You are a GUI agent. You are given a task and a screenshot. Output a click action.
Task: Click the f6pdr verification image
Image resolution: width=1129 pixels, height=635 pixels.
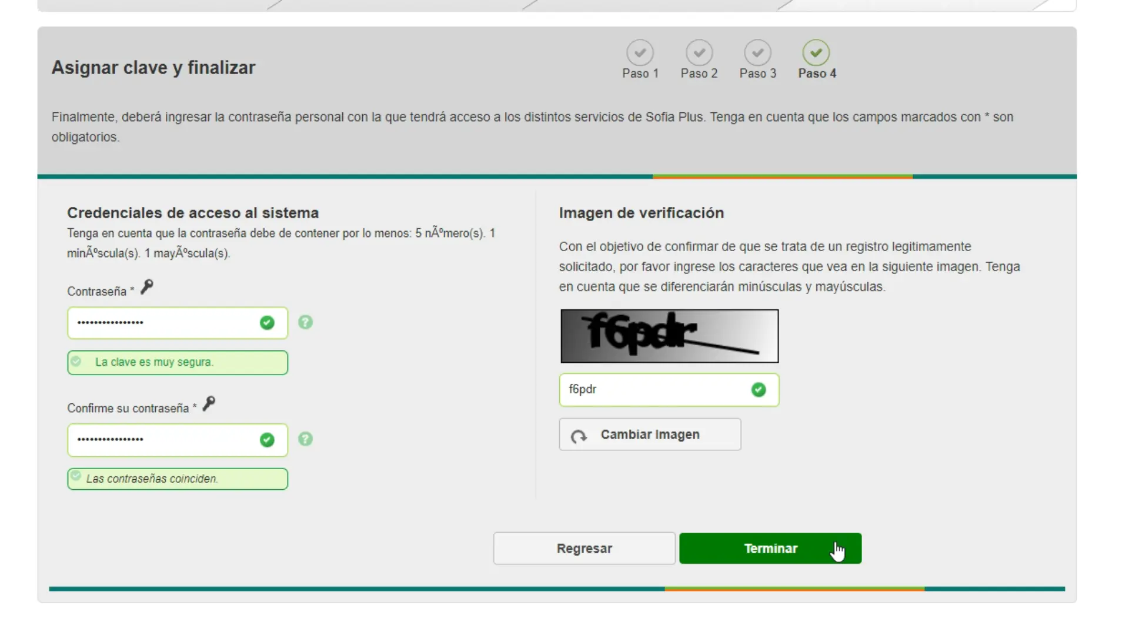pyautogui.click(x=669, y=336)
